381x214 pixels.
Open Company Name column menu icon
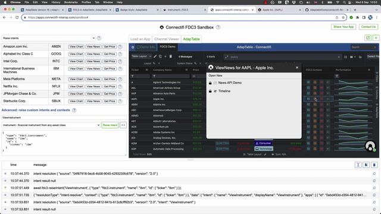[186, 70]
